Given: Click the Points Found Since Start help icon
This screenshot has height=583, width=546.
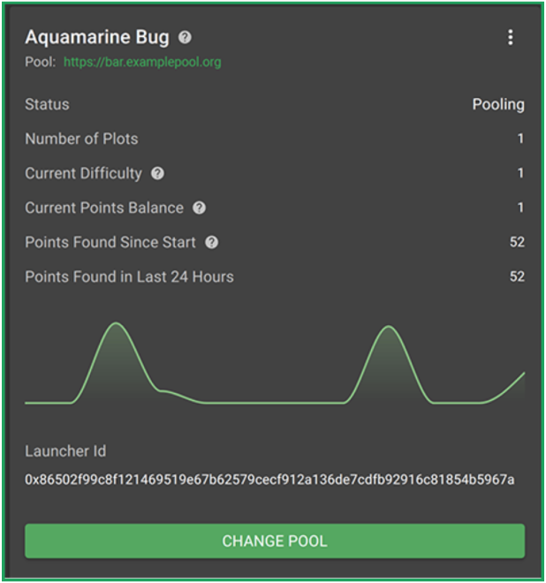Looking at the screenshot, I should coord(212,242).
